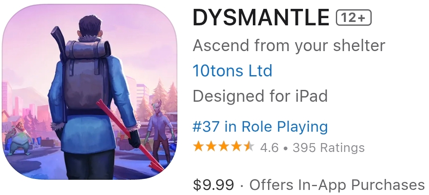This screenshot has height=195, width=429.
Task: Click the fourth orange rating star
Action: coord(236,147)
